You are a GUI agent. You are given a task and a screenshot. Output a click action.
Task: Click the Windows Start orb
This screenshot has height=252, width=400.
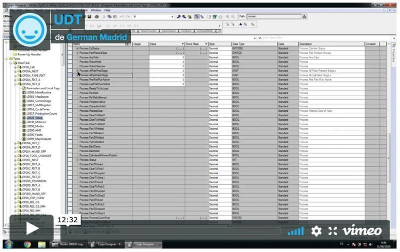coord(8,245)
